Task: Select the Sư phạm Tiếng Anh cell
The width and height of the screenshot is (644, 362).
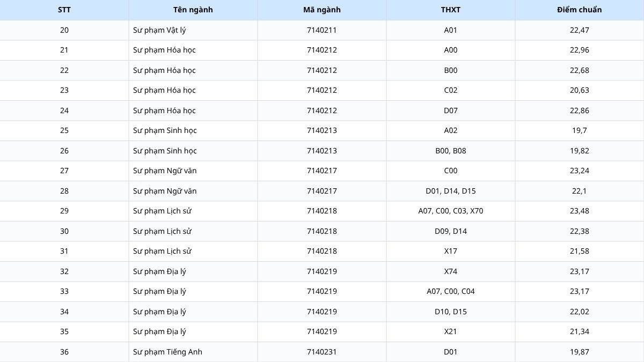Action: pyautogui.click(x=193, y=352)
